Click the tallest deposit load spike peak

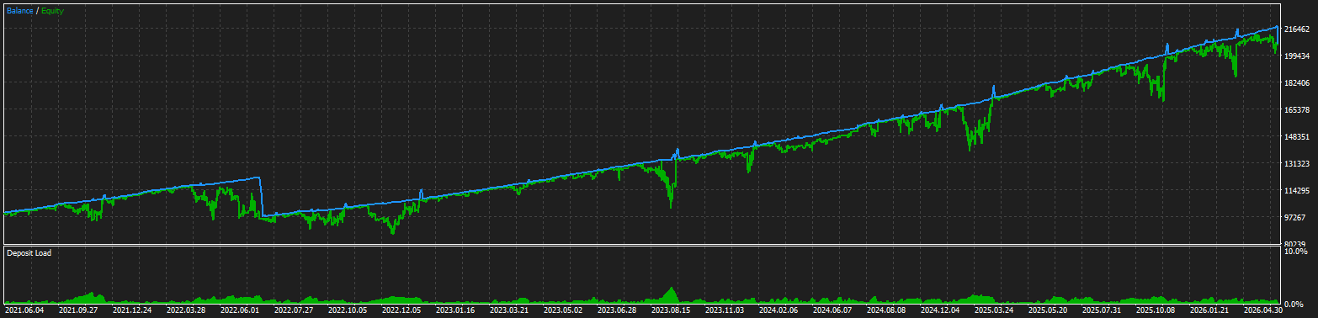point(671,289)
